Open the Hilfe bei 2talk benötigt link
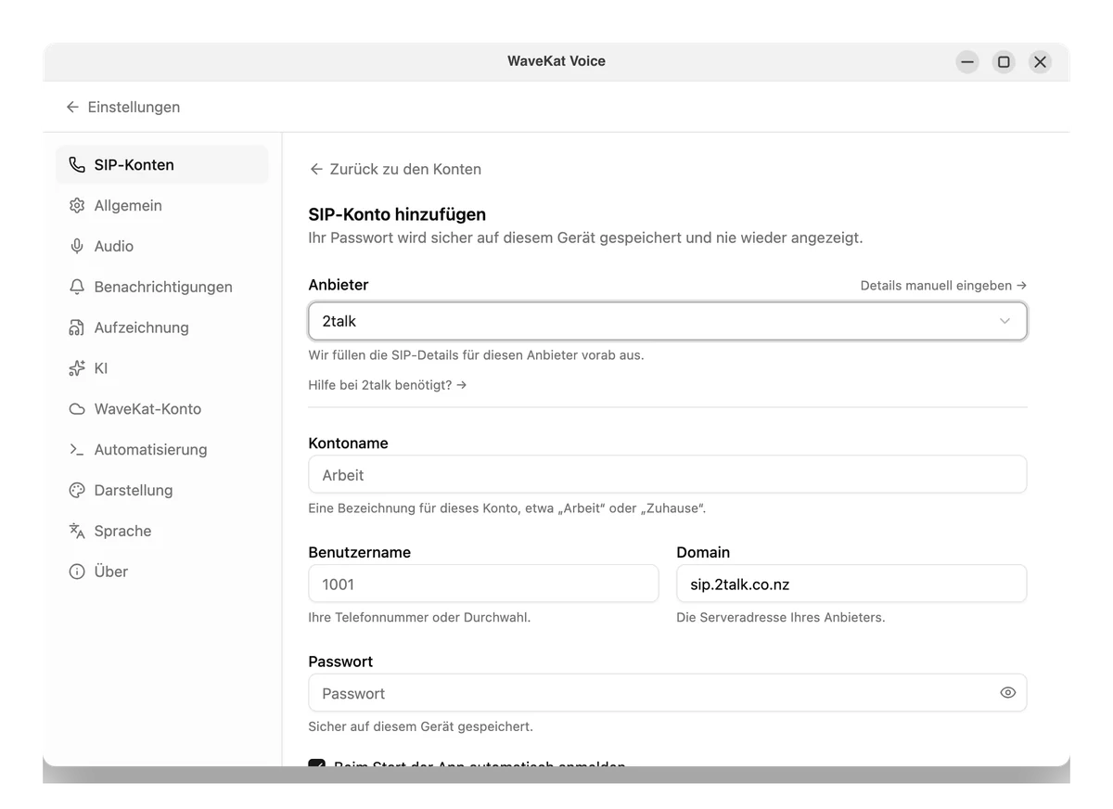The height and width of the screenshot is (809, 1113). pos(388,384)
